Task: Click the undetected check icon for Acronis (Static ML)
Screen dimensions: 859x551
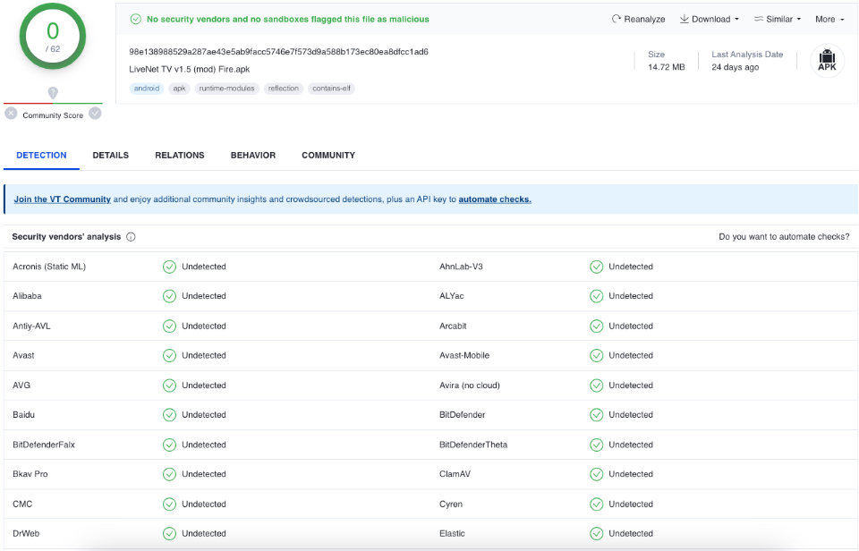Action: click(x=169, y=267)
